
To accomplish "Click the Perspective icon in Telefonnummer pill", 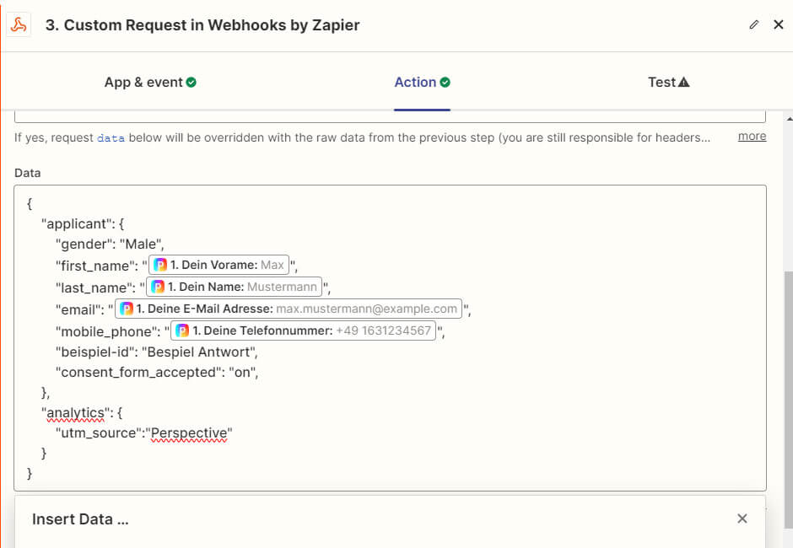I will [182, 331].
